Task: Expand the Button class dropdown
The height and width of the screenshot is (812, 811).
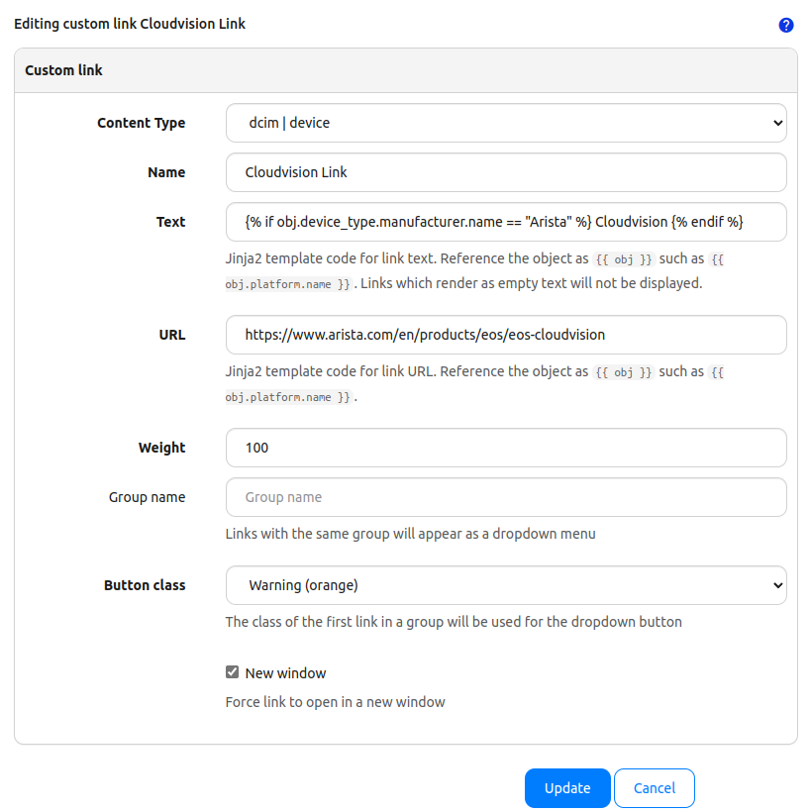Action: click(x=505, y=585)
